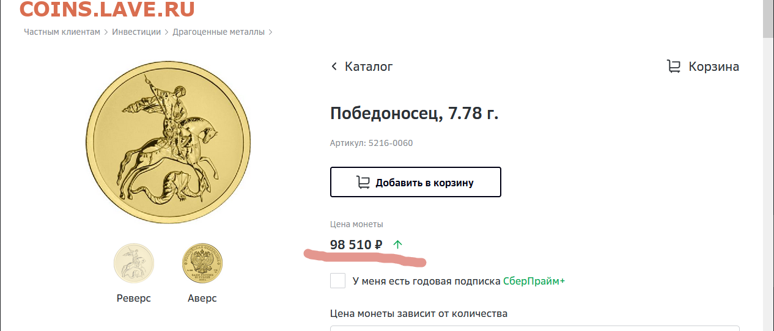
Task: Click the back chevron before Каталог
Action: [334, 67]
